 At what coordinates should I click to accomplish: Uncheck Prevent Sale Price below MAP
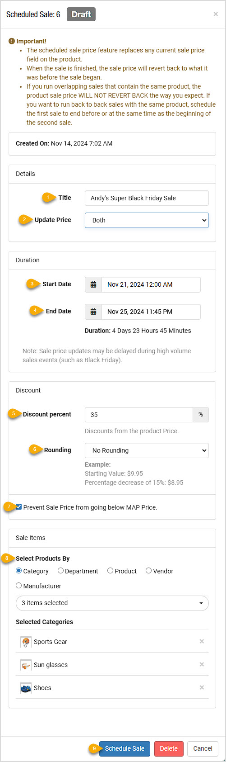coord(18,507)
